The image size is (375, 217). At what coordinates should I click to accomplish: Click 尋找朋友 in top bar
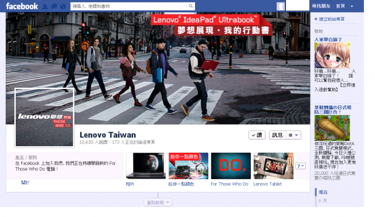point(321,6)
